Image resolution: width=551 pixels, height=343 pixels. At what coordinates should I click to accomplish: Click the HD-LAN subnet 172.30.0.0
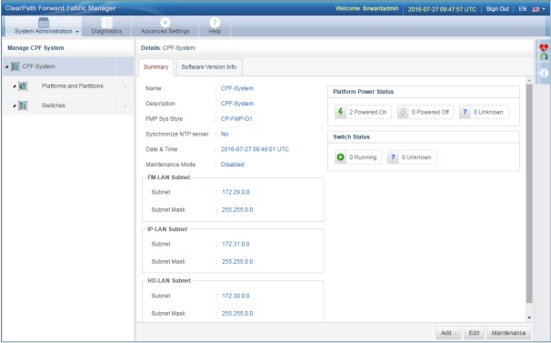235,296
